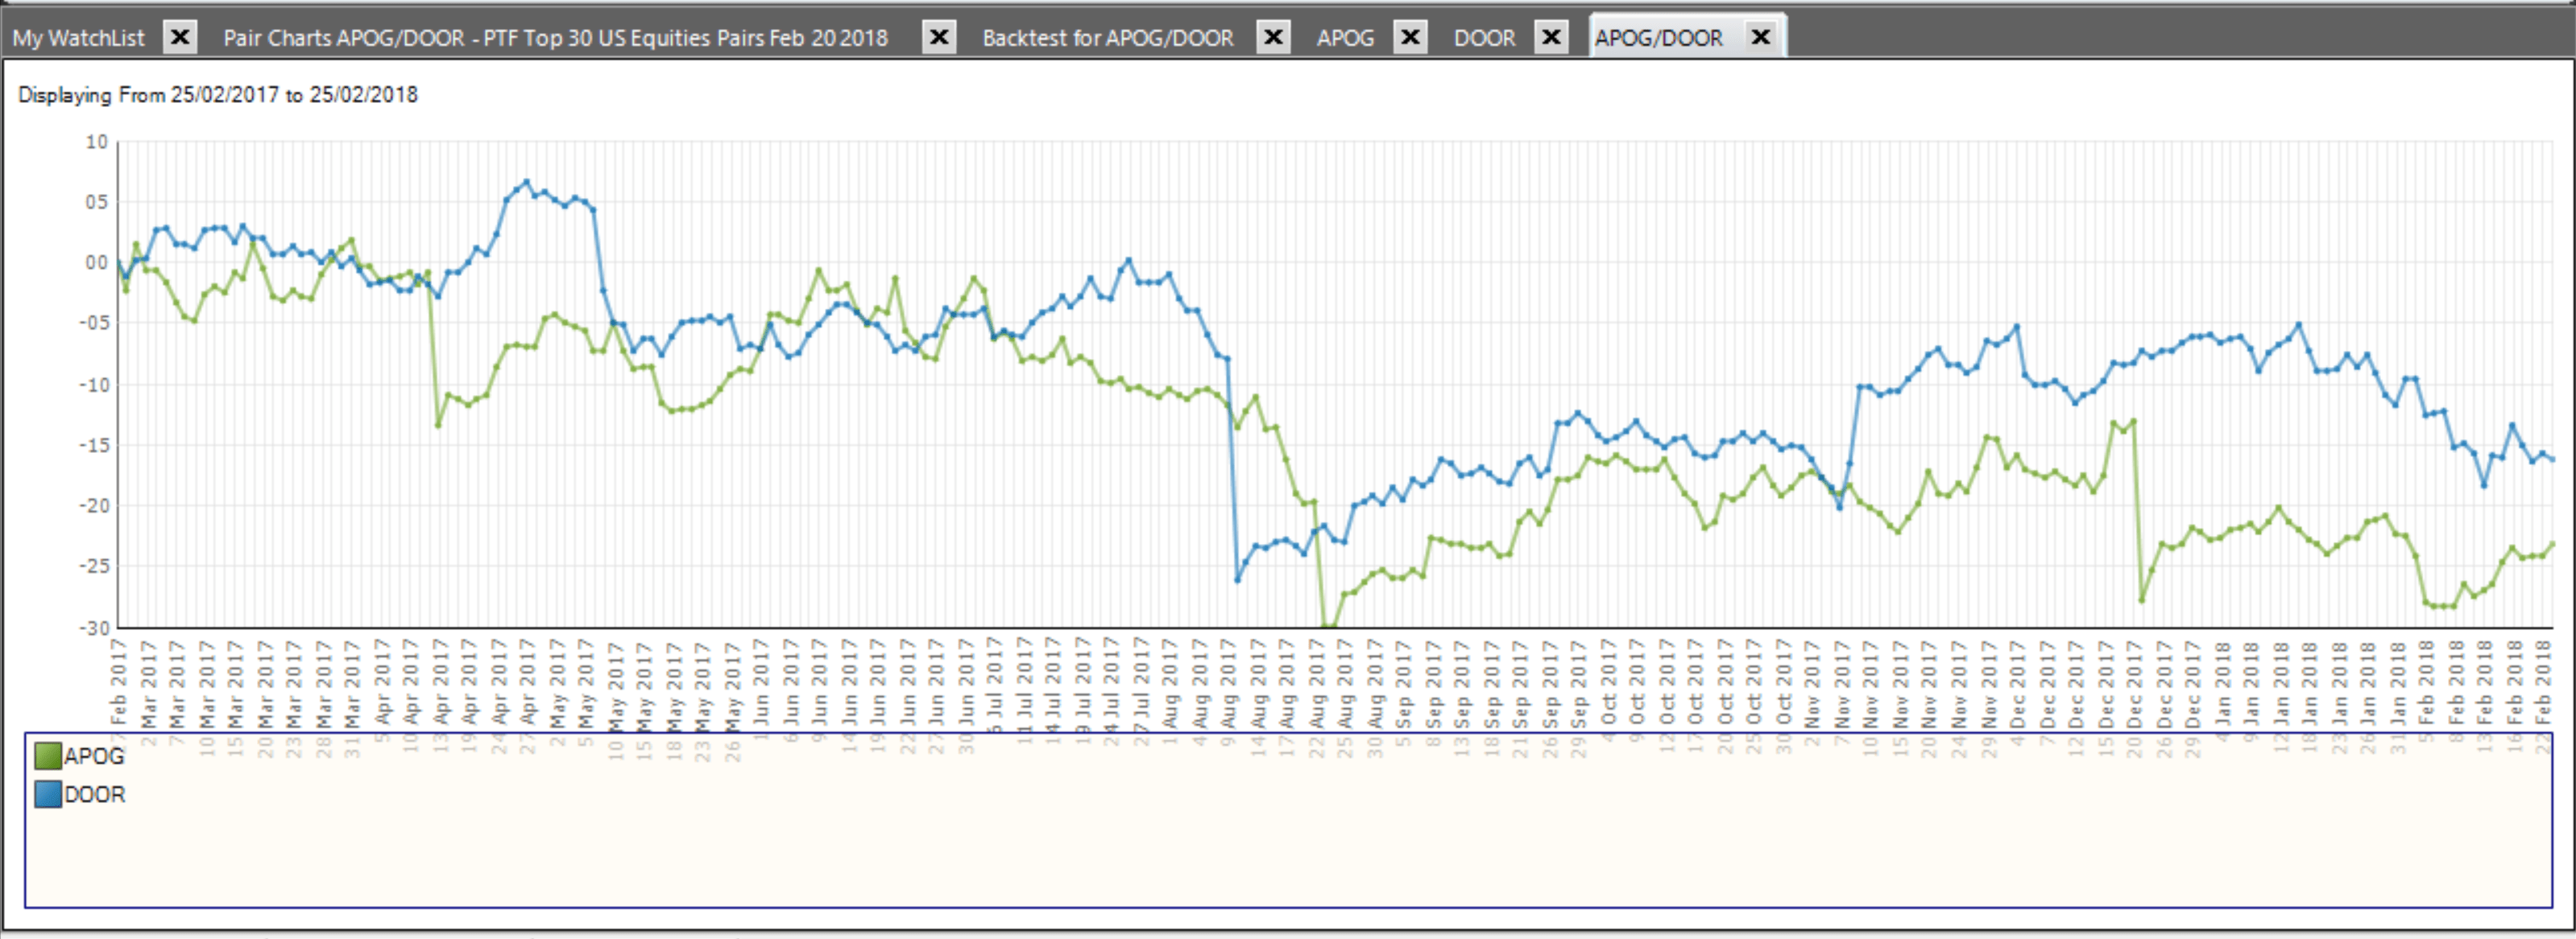Click the DOOR legend label
The image size is (2576, 939).
(x=95, y=795)
